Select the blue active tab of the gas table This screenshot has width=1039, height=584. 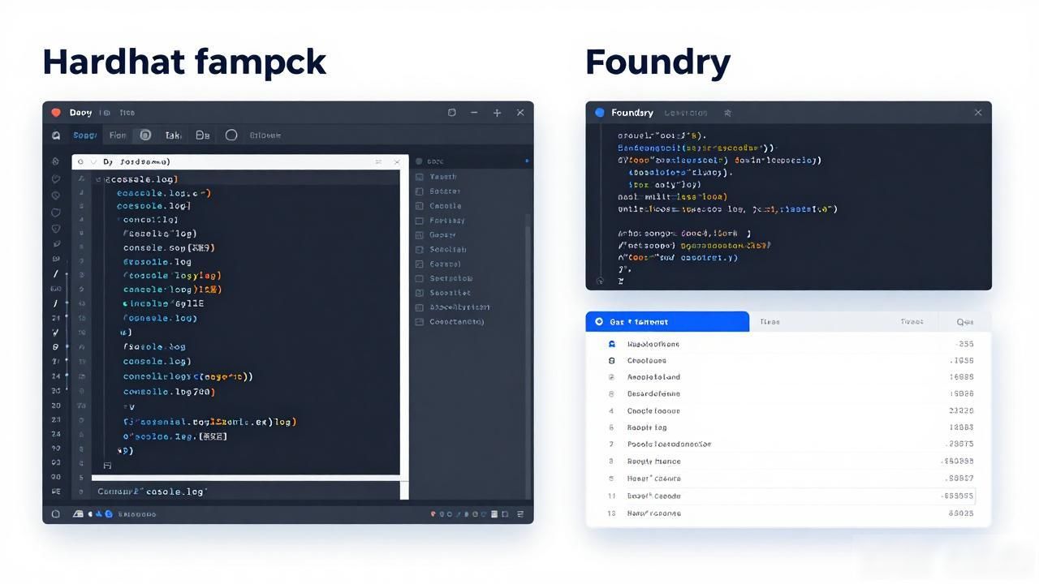(667, 322)
